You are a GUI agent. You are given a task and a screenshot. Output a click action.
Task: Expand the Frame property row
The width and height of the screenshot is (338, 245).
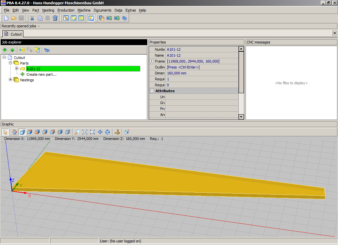(x=152, y=61)
